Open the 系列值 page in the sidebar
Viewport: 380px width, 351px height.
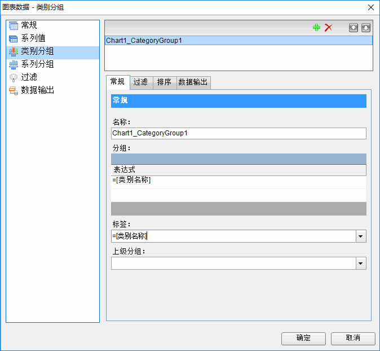tap(33, 38)
